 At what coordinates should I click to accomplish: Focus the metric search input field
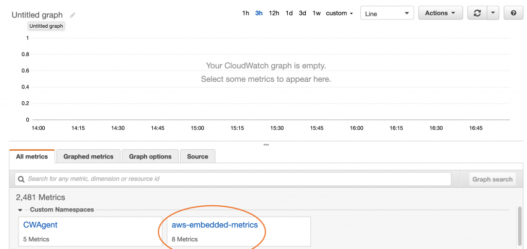click(x=233, y=179)
